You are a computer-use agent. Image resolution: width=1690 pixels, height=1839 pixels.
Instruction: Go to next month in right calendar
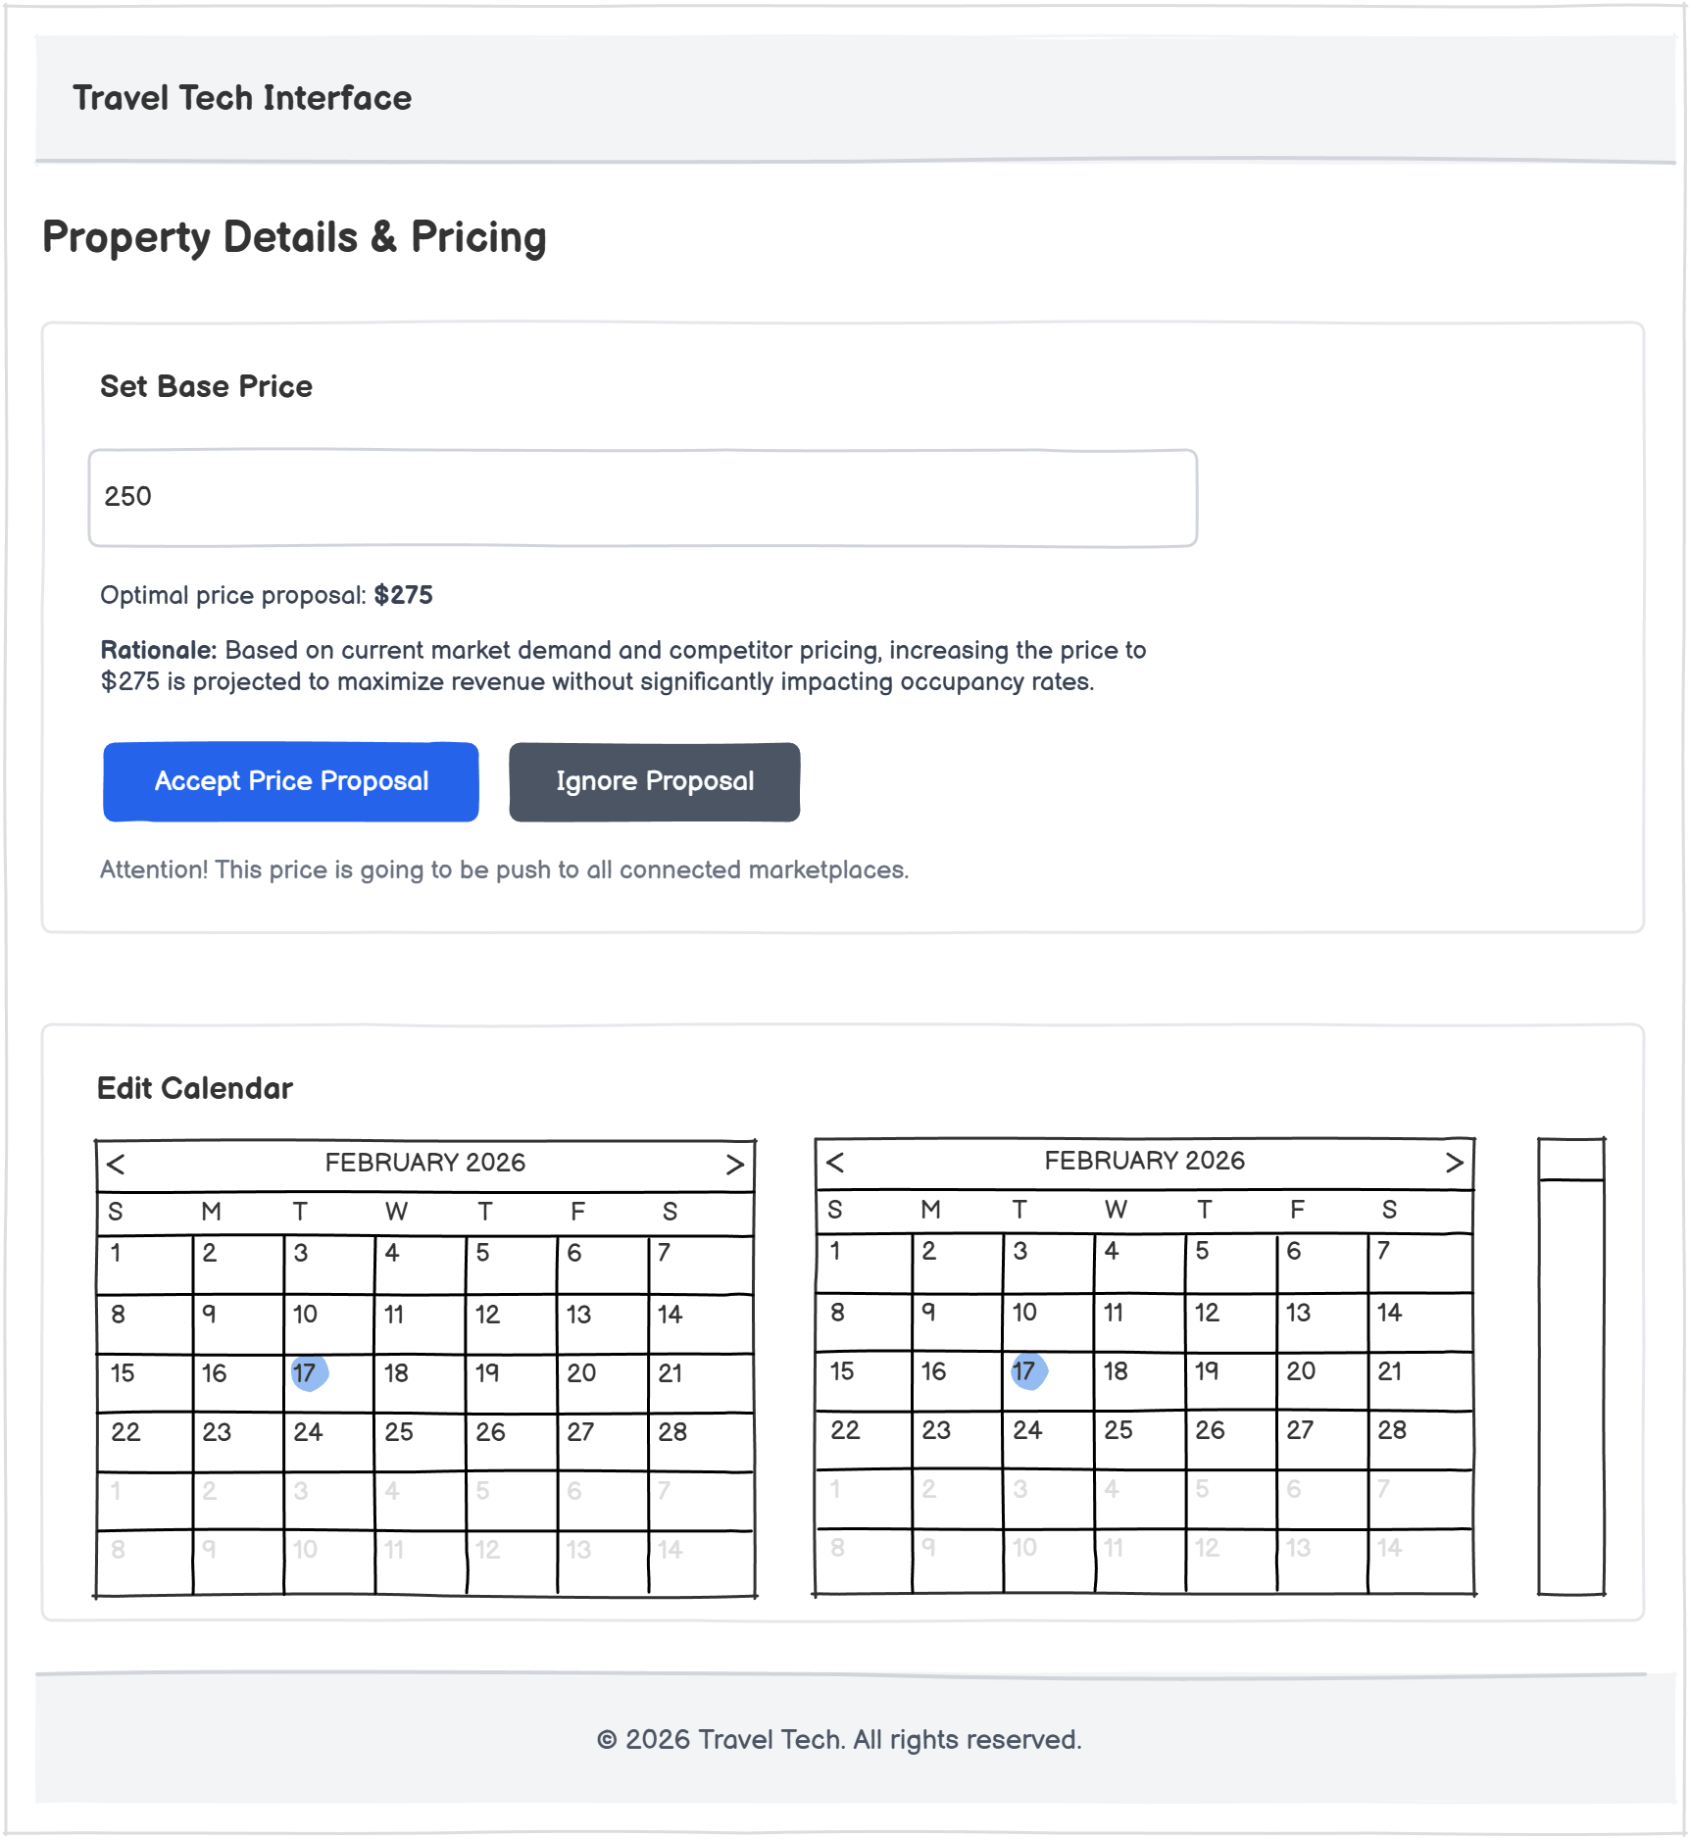click(1454, 1163)
